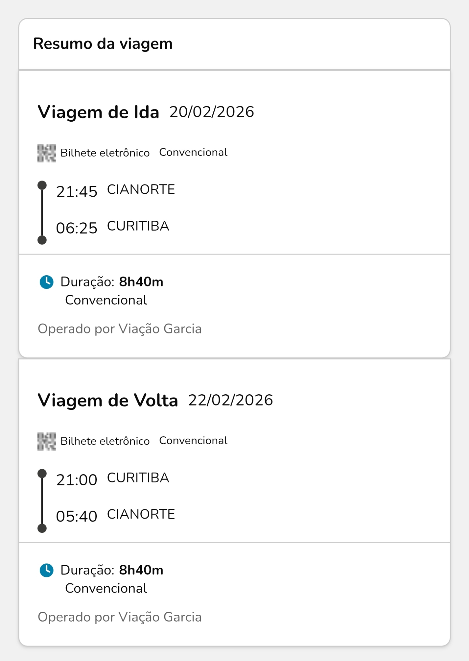The height and width of the screenshot is (661, 469).
Task: Click Bilhete eletrônico in the return trip
Action: pos(105,441)
